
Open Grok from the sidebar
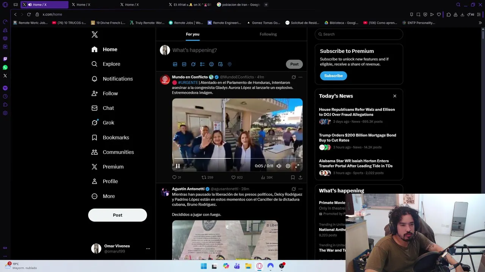coord(103,123)
